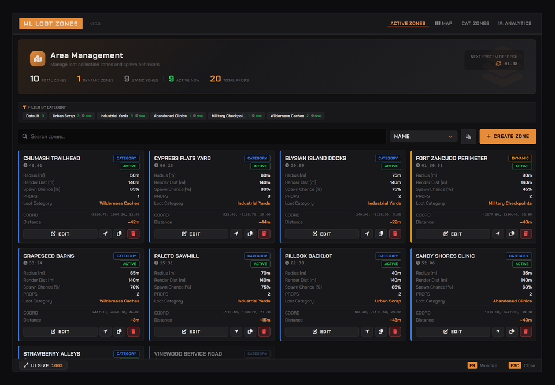The image size is (555, 385).
Task: Filter by Abandoned Clinics category
Action: coord(178,116)
